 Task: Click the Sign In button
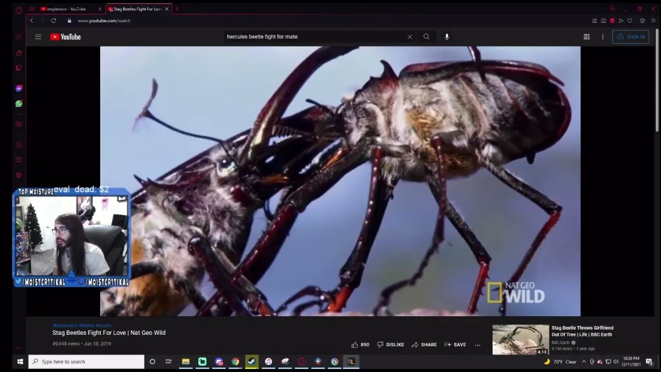tap(631, 37)
